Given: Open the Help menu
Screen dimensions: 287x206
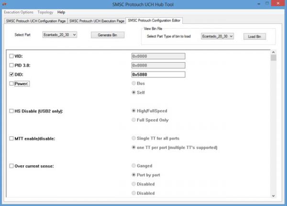Looking at the screenshot, I should pyautogui.click(x=61, y=12).
